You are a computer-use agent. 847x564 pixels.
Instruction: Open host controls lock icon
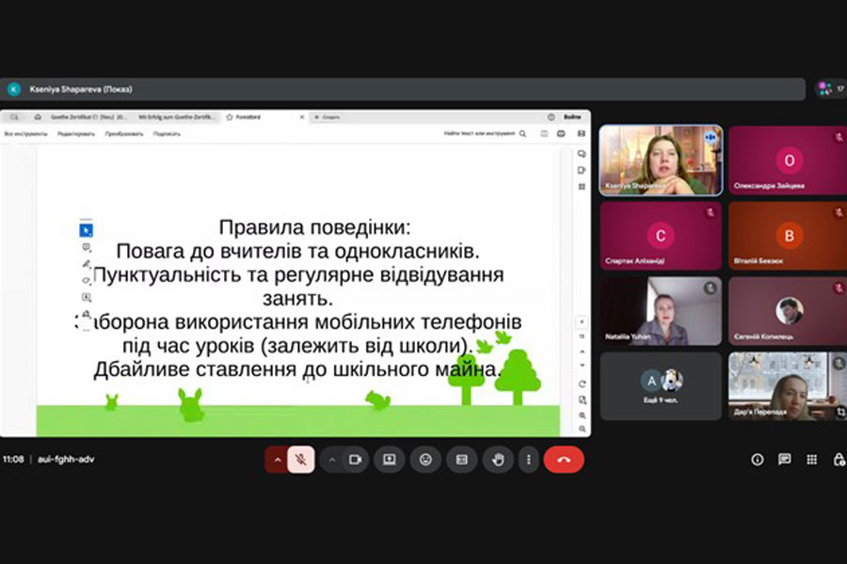(839, 460)
